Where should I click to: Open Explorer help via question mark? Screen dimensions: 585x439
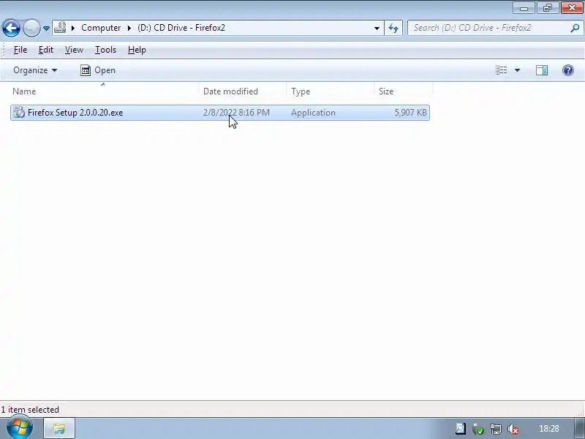pyautogui.click(x=568, y=70)
